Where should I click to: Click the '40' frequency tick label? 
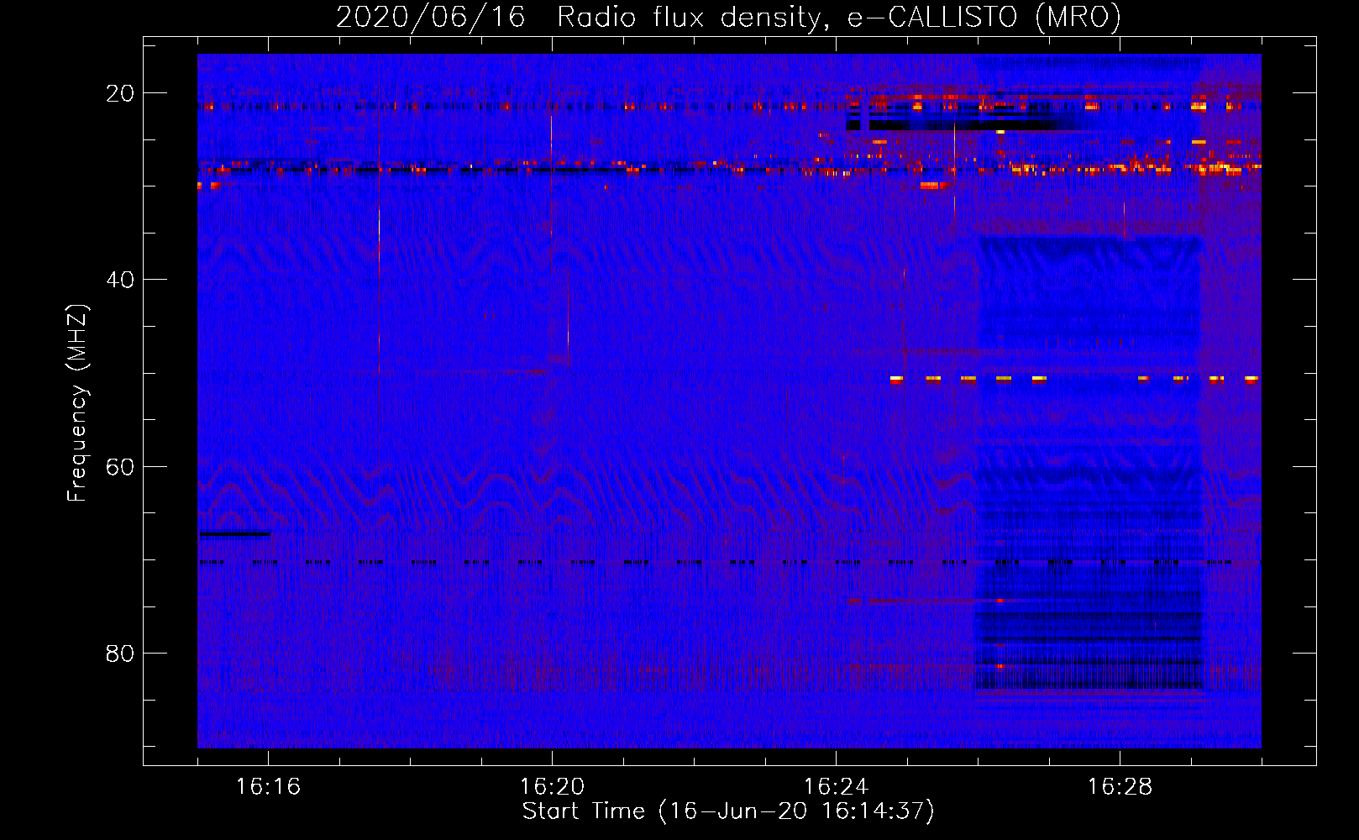(x=120, y=280)
